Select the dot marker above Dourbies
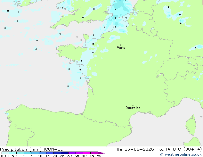Screen dimensions: 203x157 point(133,105)
